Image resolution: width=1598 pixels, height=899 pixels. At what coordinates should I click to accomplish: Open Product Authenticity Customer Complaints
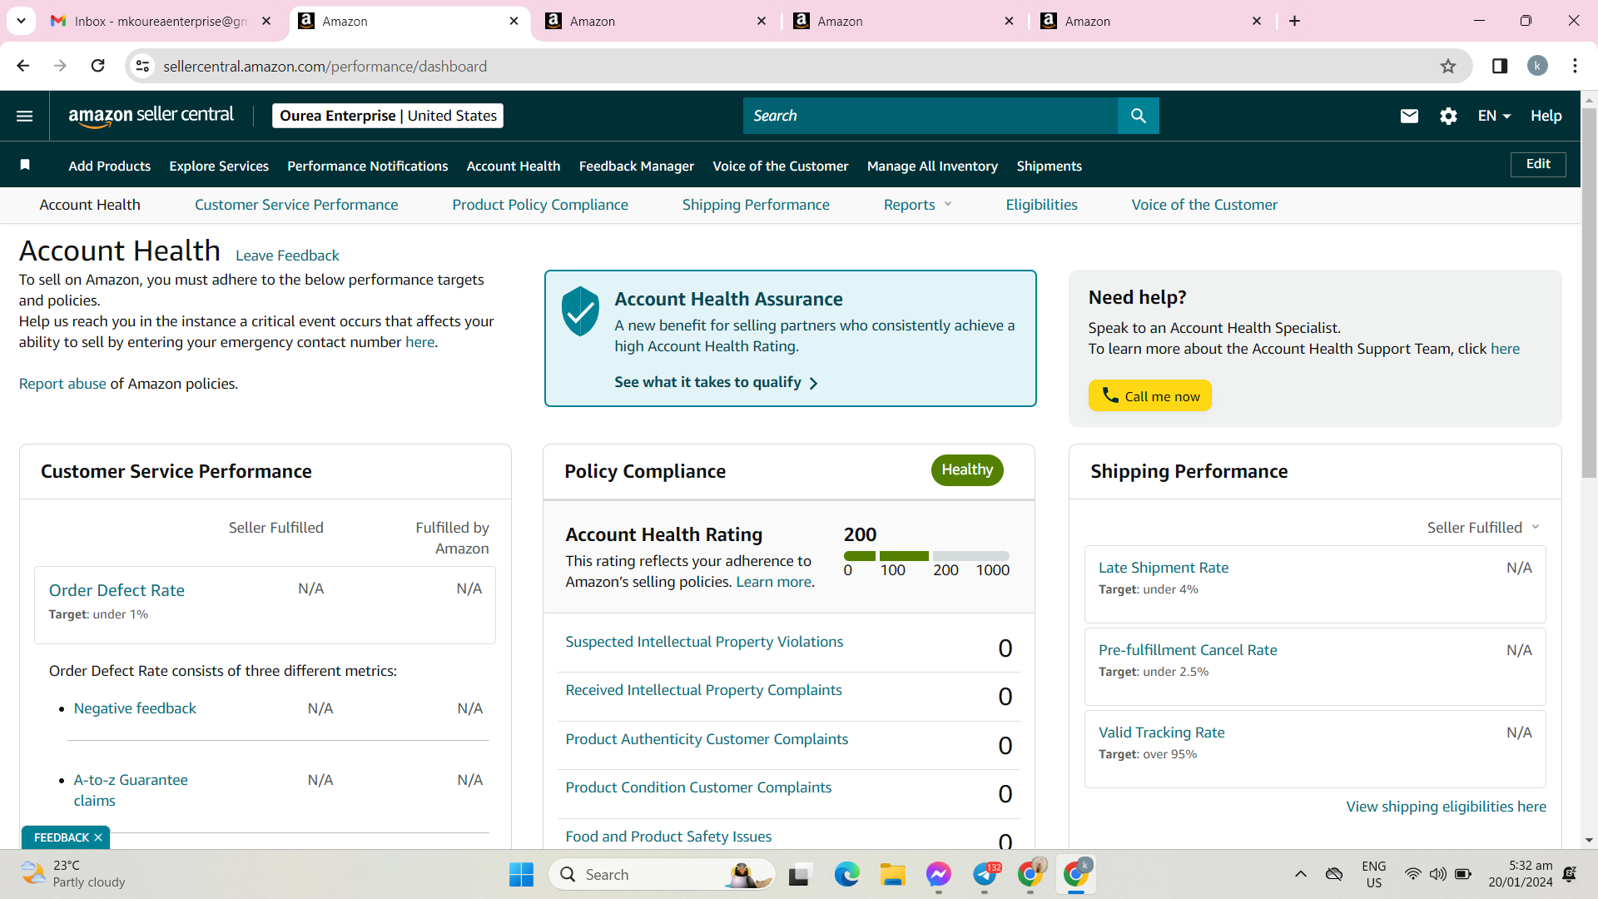[707, 739]
